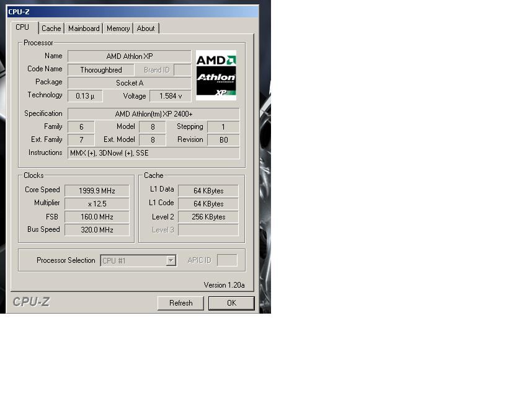The width and height of the screenshot is (516, 406).
Task: Click the Ext. Model value field
Action: click(x=153, y=140)
